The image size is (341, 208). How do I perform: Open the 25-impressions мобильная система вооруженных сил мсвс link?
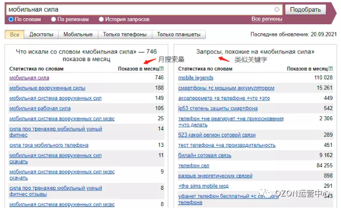coord(62,119)
